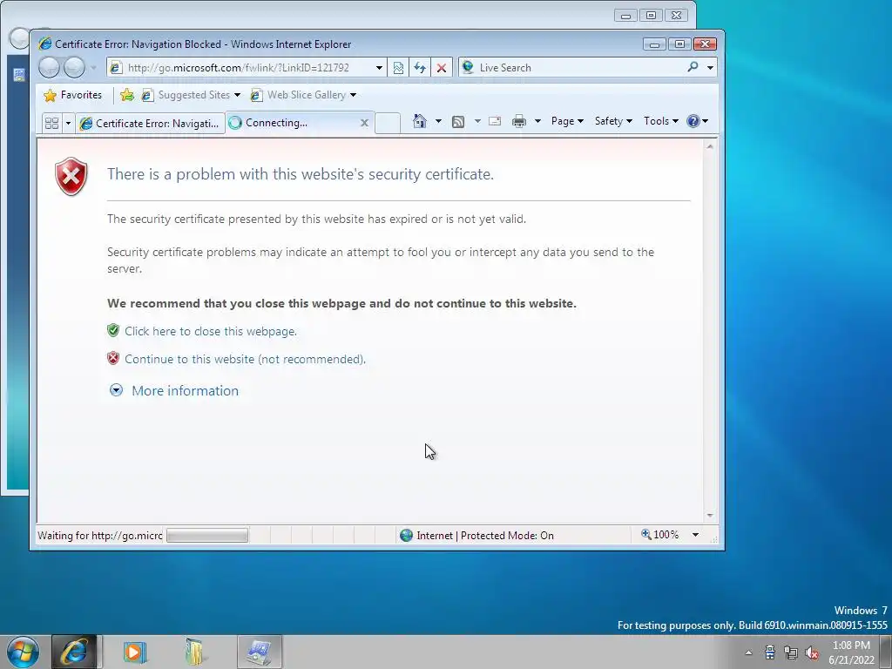This screenshot has width=892, height=669.
Task: Click the muted volume tray icon
Action: (812, 652)
